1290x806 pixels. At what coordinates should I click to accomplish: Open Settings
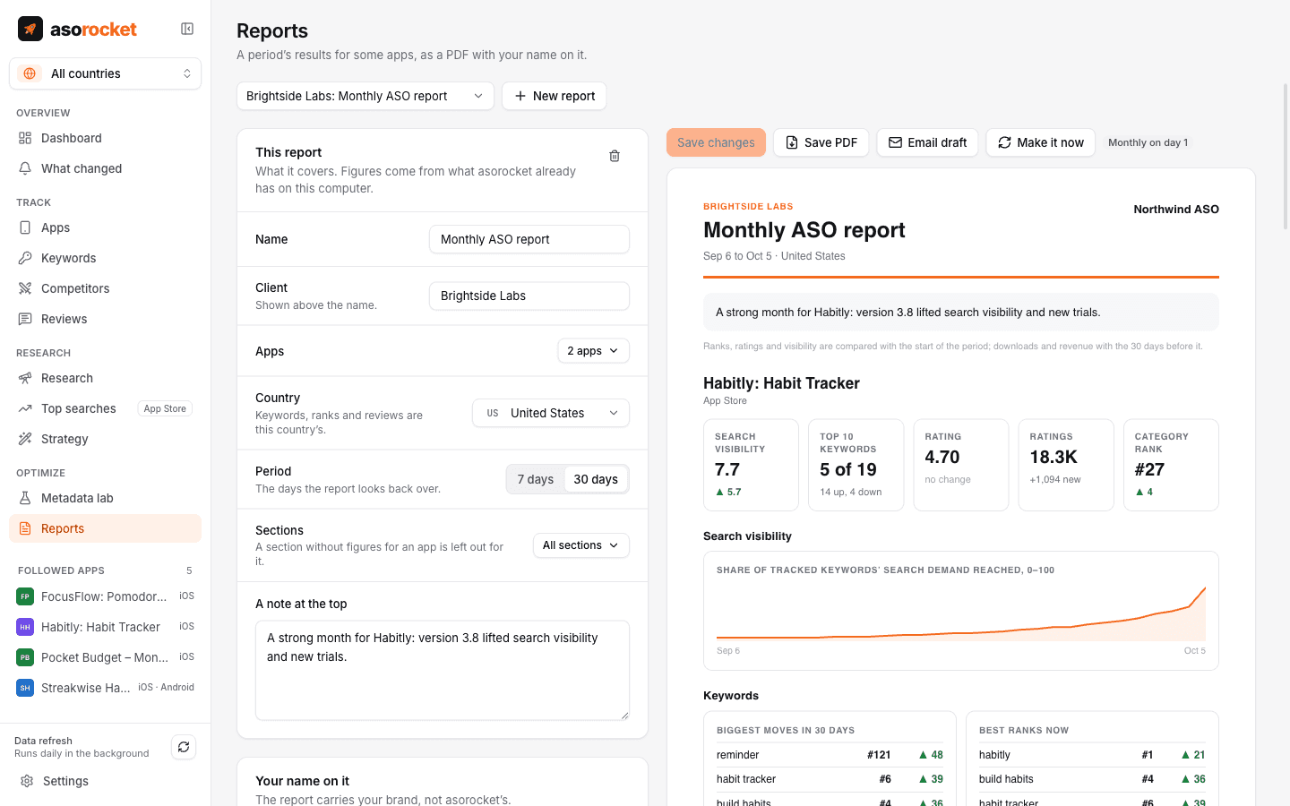tap(106, 781)
